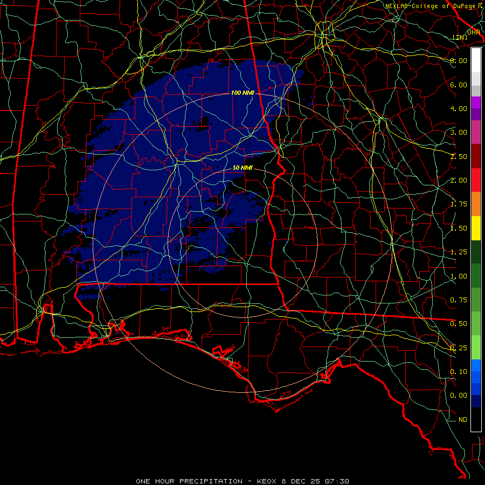Click the ND legend label
Image resolution: width=485 pixels, height=485 pixels.
tap(463, 420)
